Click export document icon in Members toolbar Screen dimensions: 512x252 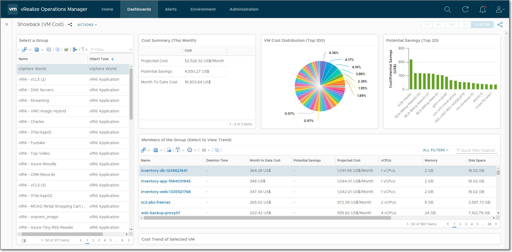169,150
